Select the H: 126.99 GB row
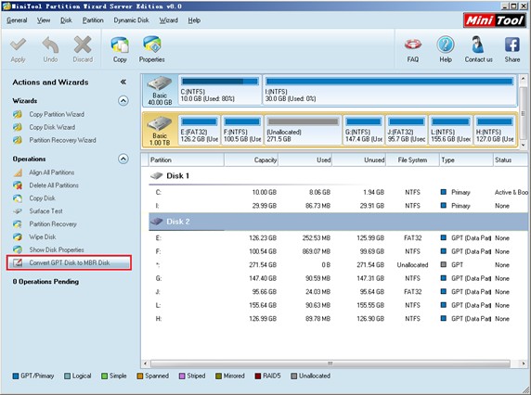The image size is (531, 395). coord(338,319)
